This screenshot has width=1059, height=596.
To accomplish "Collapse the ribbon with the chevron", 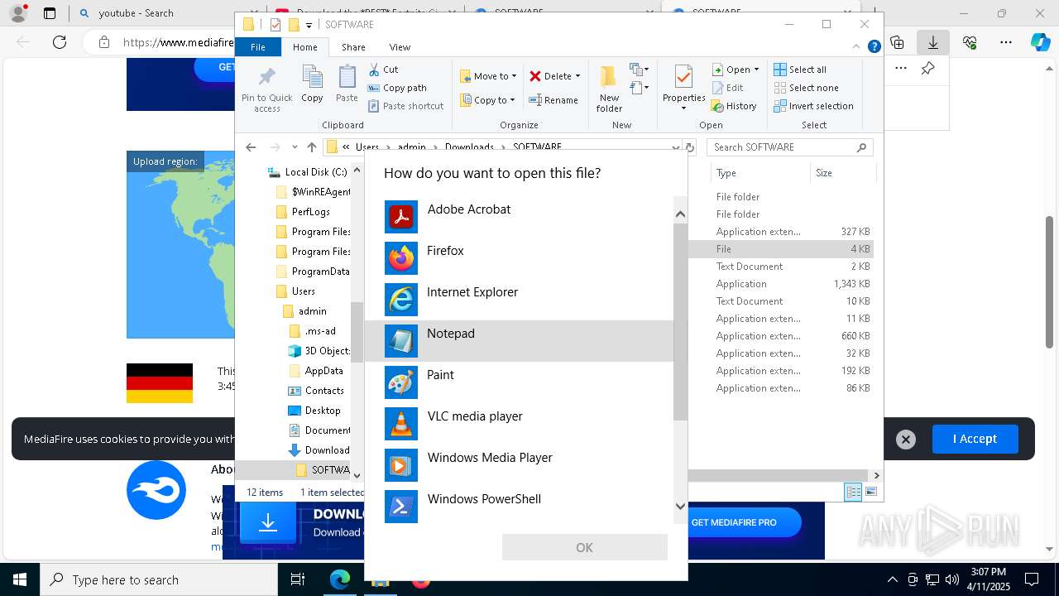I will pos(856,47).
